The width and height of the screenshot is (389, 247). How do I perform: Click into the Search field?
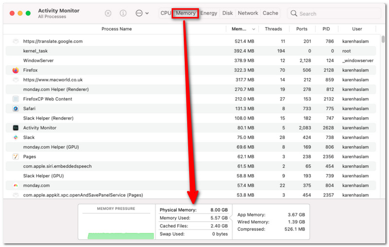[x=334, y=14]
